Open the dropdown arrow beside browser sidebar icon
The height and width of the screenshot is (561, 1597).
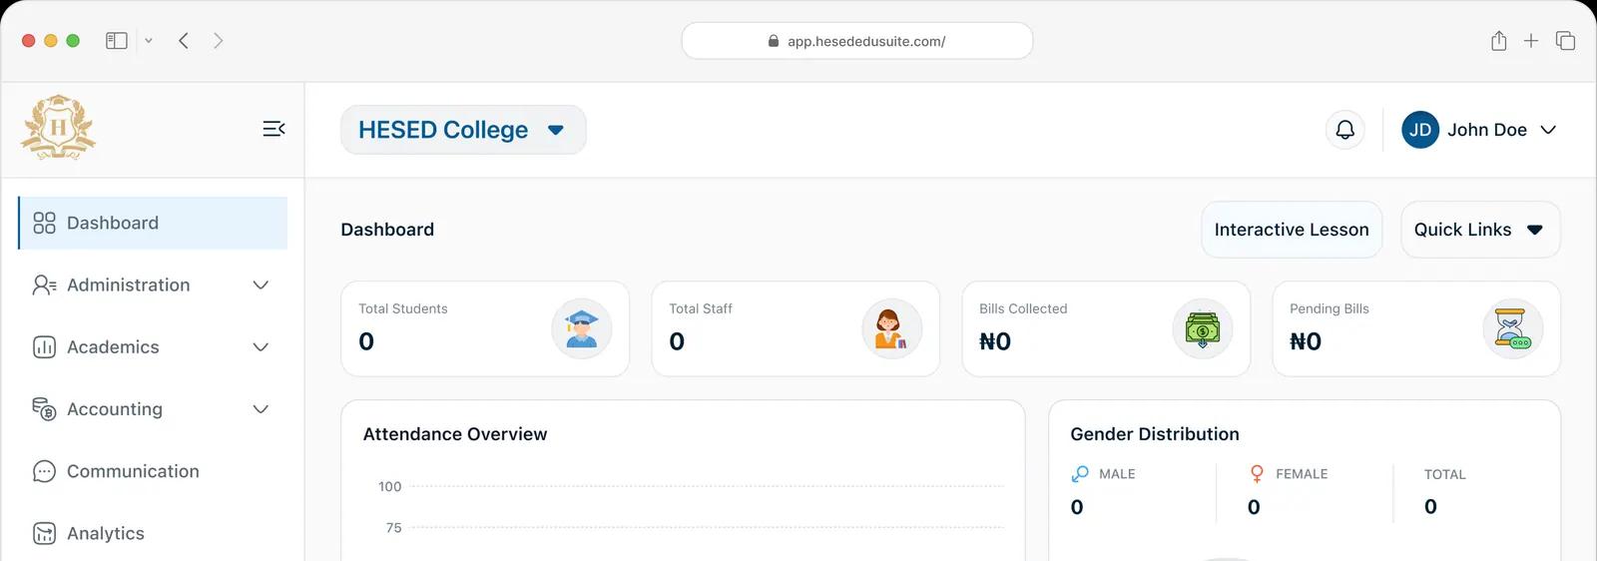pos(149,41)
